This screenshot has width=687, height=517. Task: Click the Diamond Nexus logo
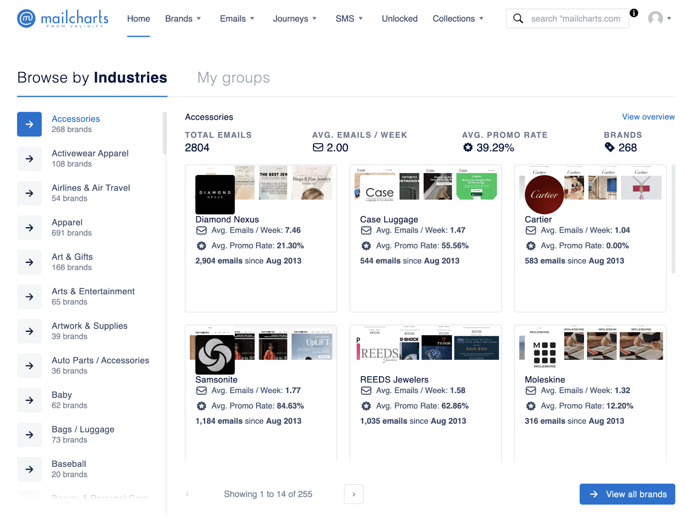[215, 194]
